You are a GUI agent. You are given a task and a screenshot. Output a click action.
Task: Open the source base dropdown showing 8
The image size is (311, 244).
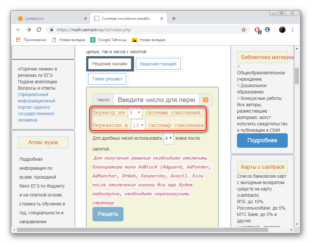click(x=135, y=113)
